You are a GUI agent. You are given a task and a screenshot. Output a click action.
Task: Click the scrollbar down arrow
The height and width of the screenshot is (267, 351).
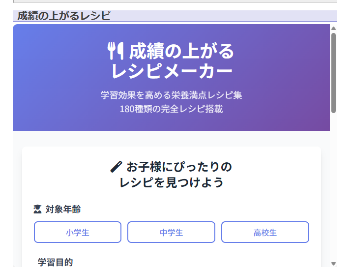coord(333,264)
